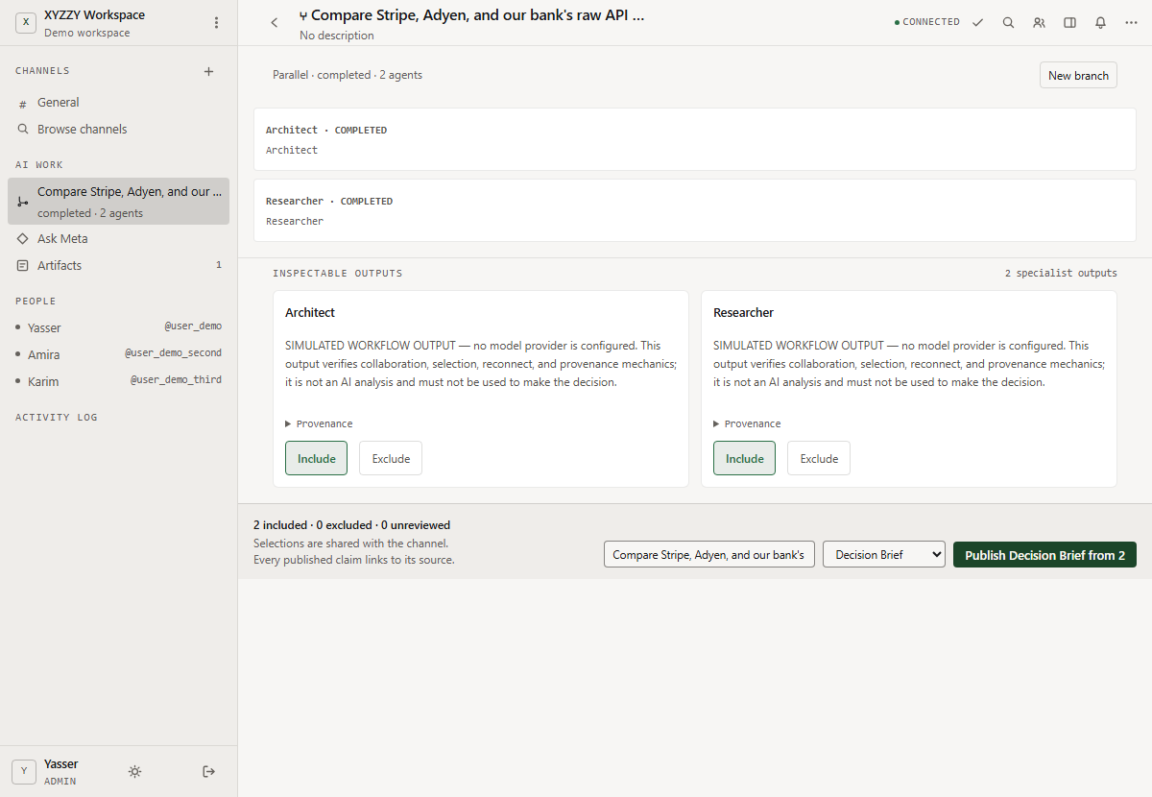Click the sign out icon
This screenshot has width=1152, height=797.
pos(209,772)
